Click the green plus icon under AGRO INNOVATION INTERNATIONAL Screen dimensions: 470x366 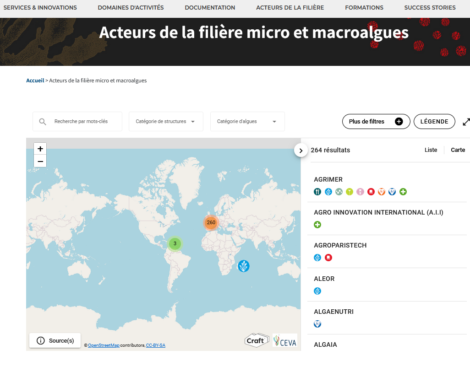(317, 225)
